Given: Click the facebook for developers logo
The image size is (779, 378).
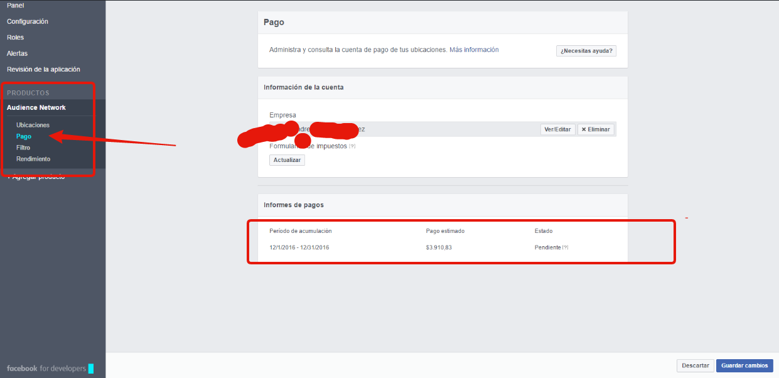Looking at the screenshot, I should (x=50, y=369).
